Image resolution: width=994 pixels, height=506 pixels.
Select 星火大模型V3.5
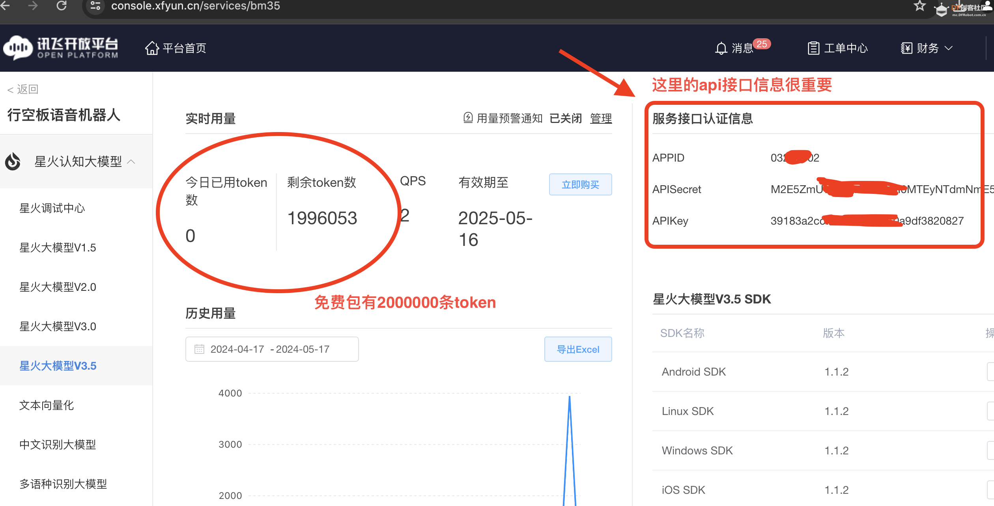point(58,366)
